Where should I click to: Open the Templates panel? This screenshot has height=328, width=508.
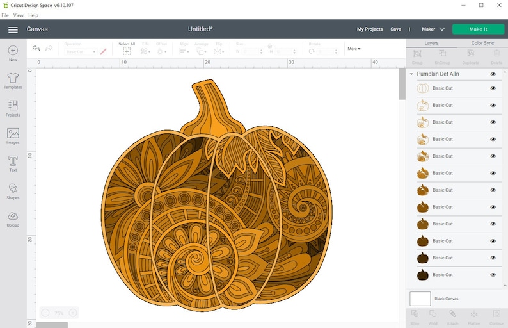(13, 81)
